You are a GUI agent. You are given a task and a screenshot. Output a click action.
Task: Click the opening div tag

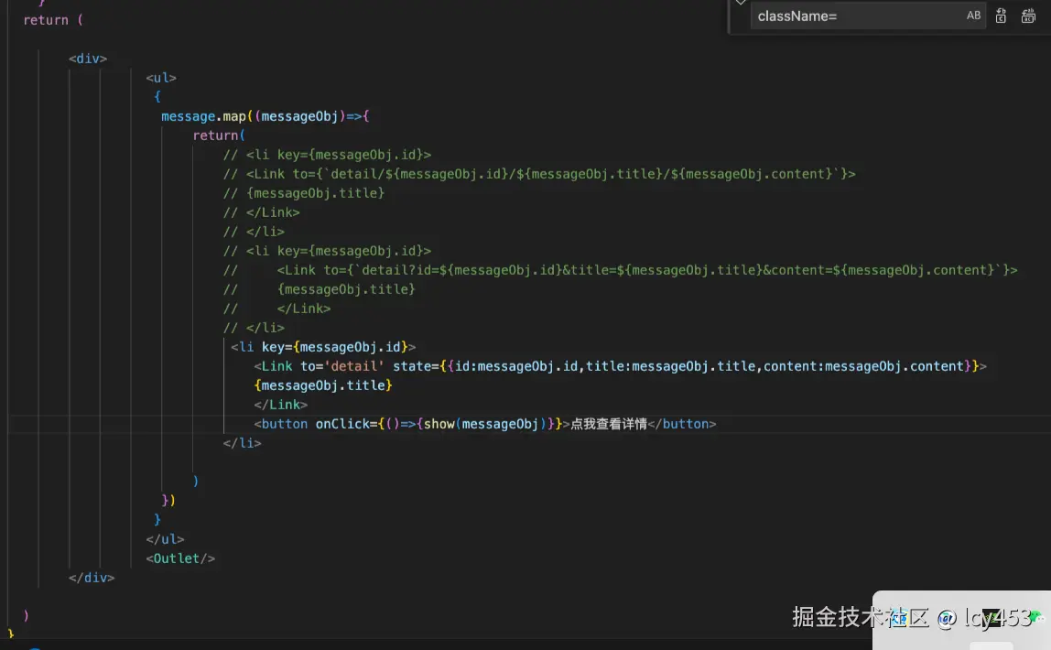(88, 59)
